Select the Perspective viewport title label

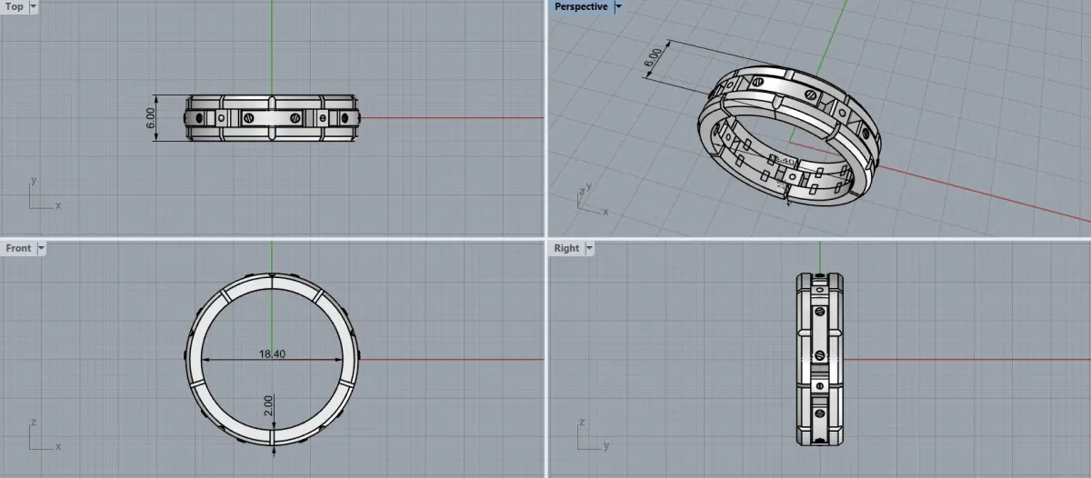click(x=581, y=6)
